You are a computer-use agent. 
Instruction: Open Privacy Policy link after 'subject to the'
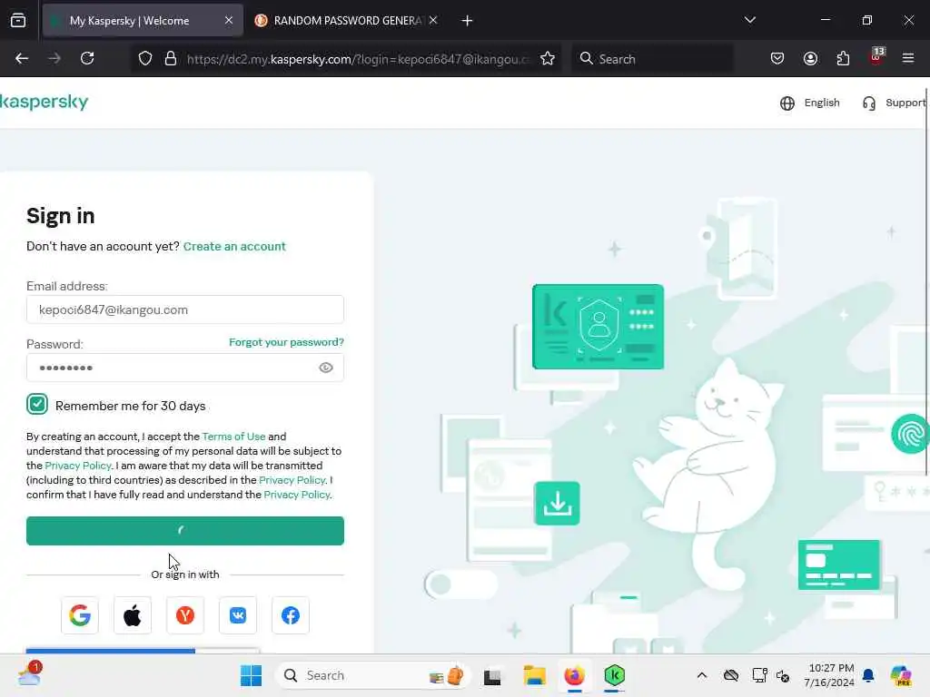coord(78,466)
